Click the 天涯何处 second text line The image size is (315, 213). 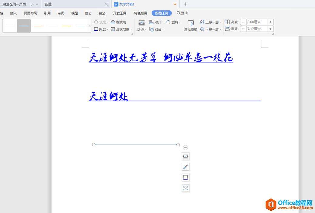point(109,96)
